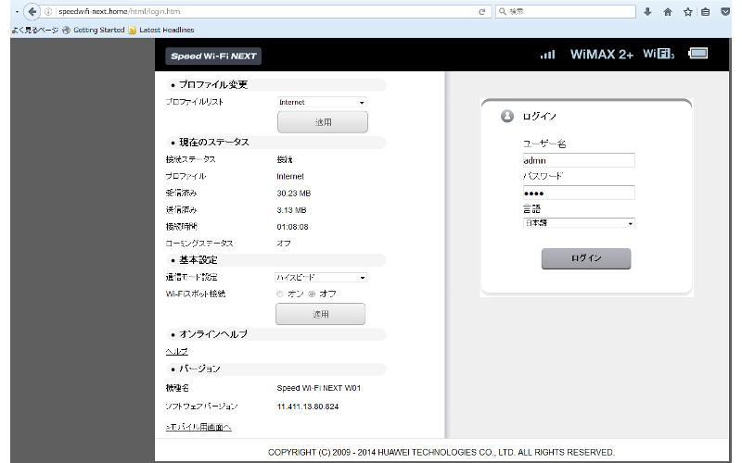Click the Speed Wi-Fi NEXT logo
Screen dimensions: 742x463
click(213, 56)
